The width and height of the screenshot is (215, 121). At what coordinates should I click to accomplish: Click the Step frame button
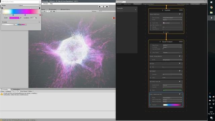(x=107, y=7)
